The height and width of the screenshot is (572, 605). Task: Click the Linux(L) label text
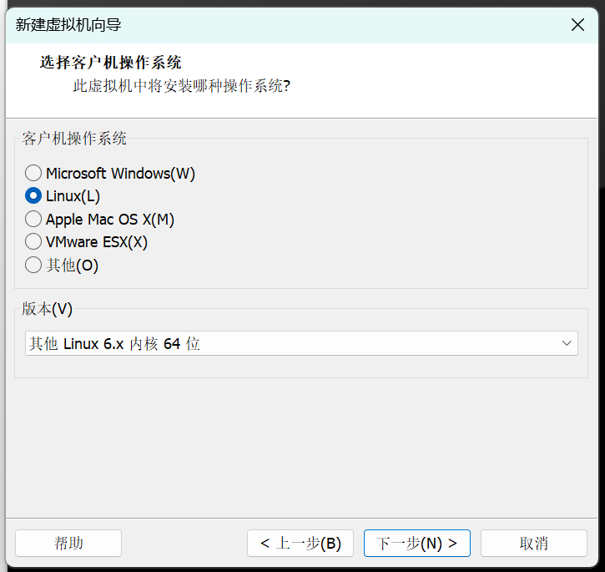click(73, 196)
